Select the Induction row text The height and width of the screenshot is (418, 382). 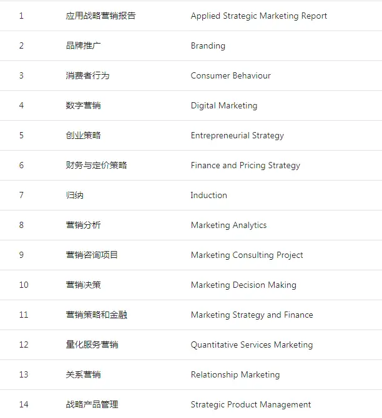click(x=208, y=195)
